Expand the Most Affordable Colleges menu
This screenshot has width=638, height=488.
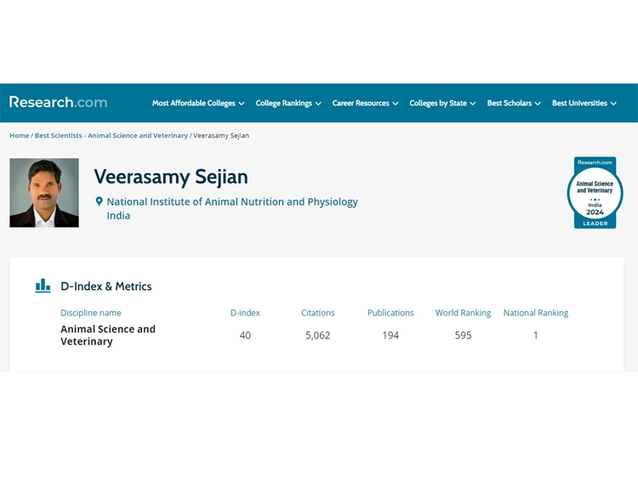click(198, 103)
